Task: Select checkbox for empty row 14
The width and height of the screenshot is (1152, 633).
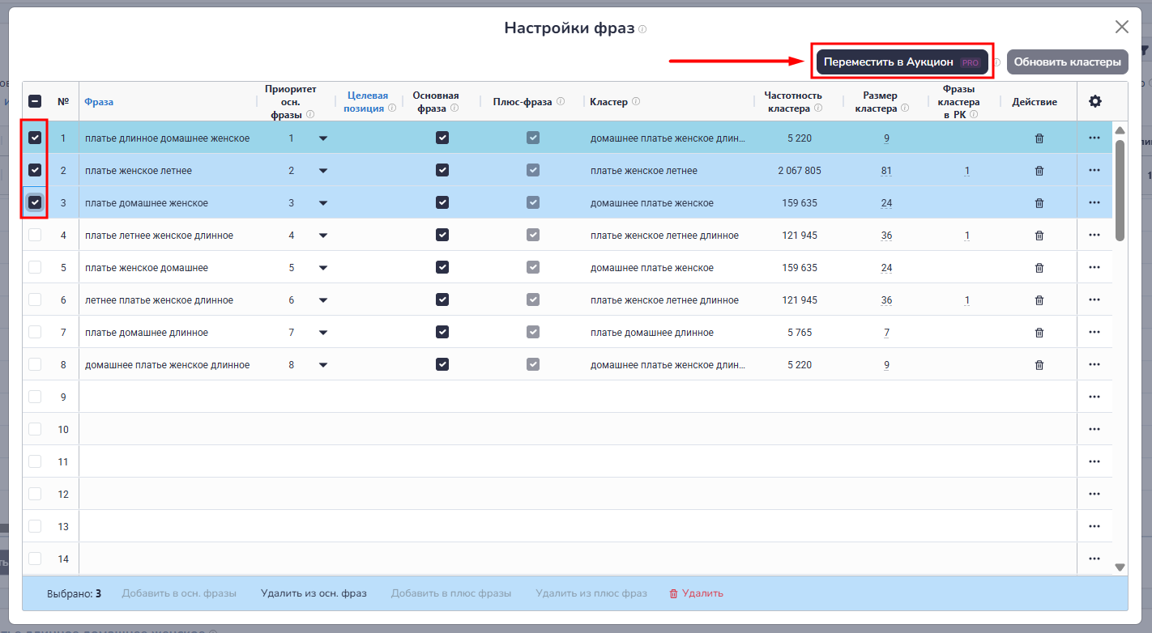Action: click(x=35, y=559)
